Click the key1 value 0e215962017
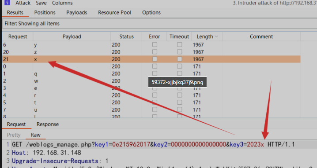 coord(131,145)
